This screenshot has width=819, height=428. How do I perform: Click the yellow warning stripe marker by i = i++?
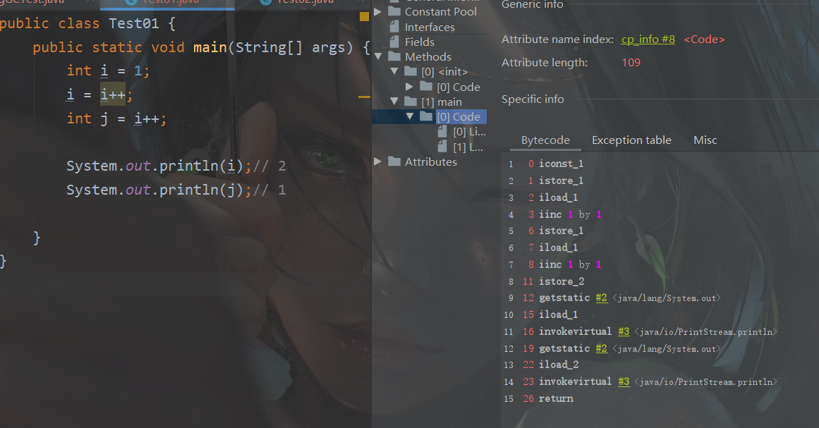click(x=364, y=97)
